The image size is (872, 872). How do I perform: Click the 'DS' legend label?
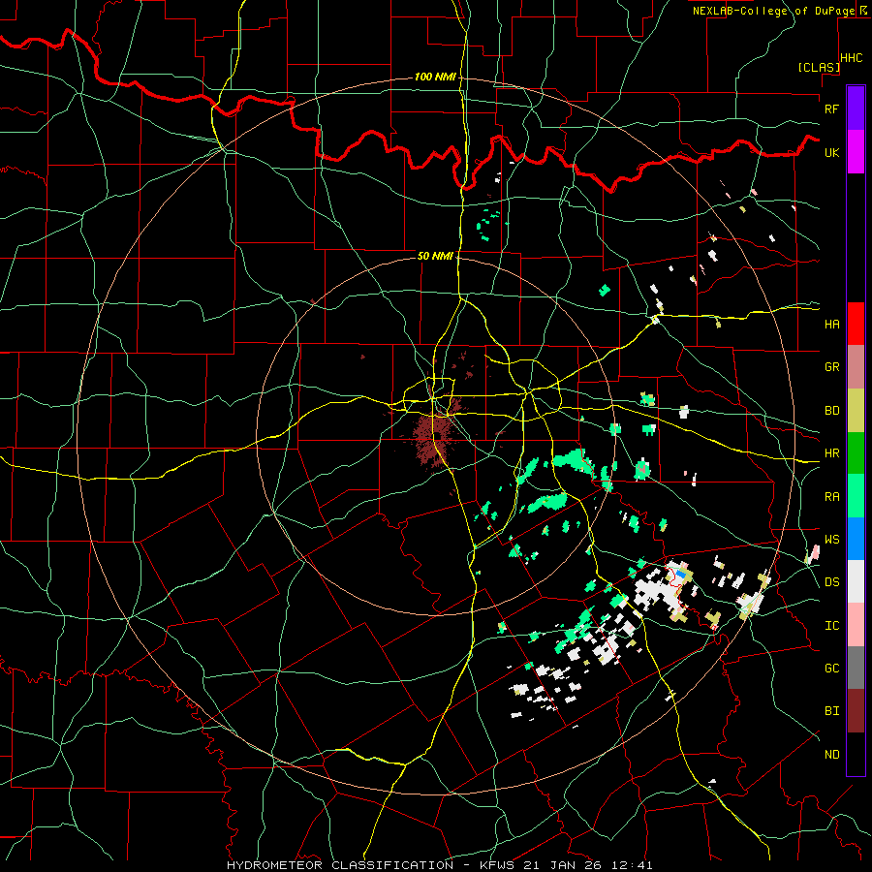tap(831, 582)
